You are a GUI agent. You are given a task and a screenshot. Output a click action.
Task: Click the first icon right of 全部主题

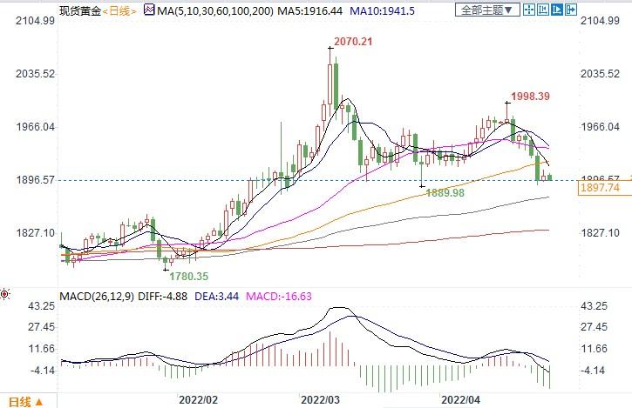pos(530,10)
